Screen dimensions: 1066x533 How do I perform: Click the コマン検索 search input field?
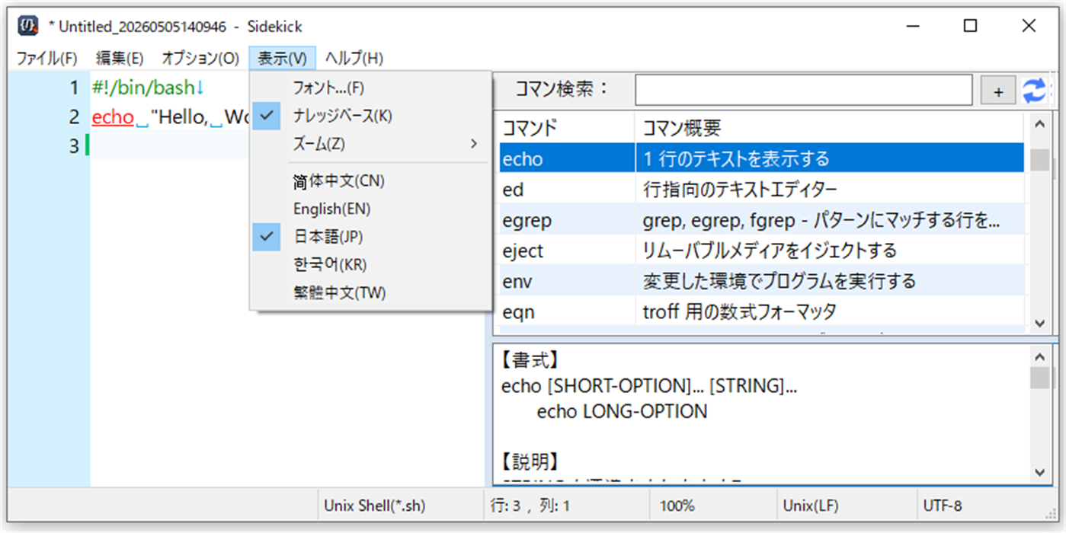(x=804, y=91)
